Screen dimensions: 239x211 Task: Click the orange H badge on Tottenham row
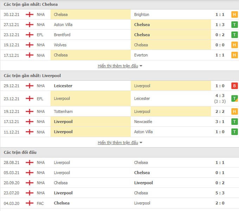coord(234,111)
